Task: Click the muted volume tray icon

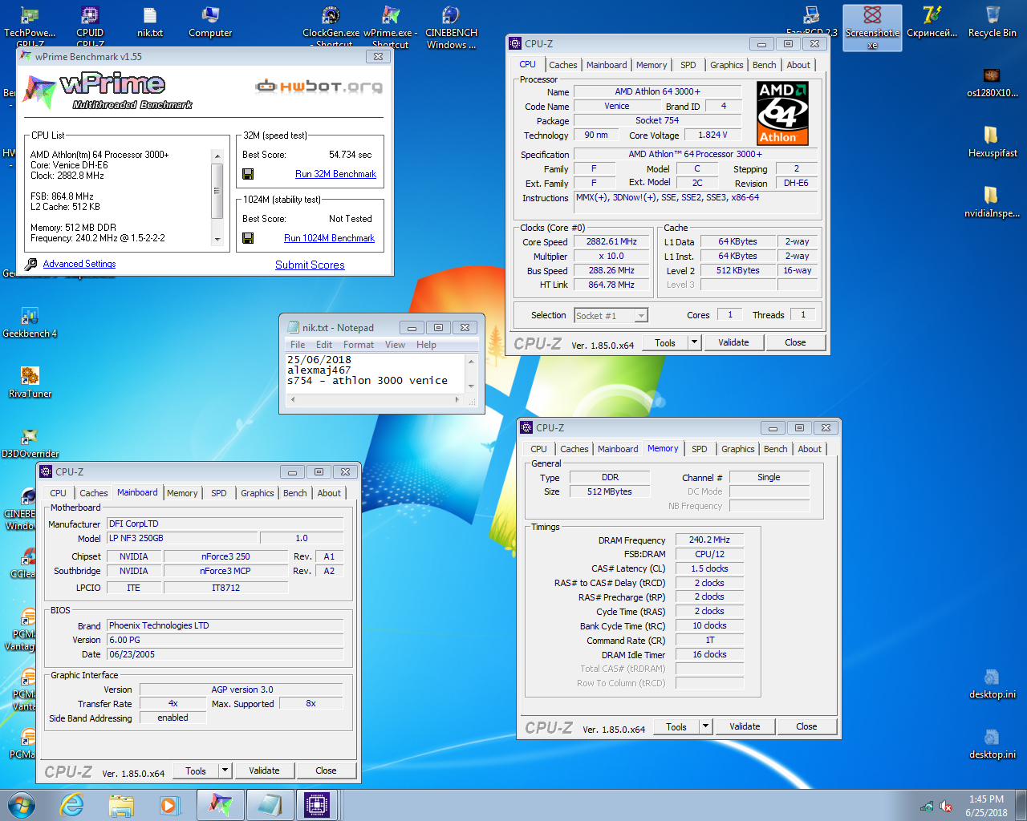Action: click(946, 806)
